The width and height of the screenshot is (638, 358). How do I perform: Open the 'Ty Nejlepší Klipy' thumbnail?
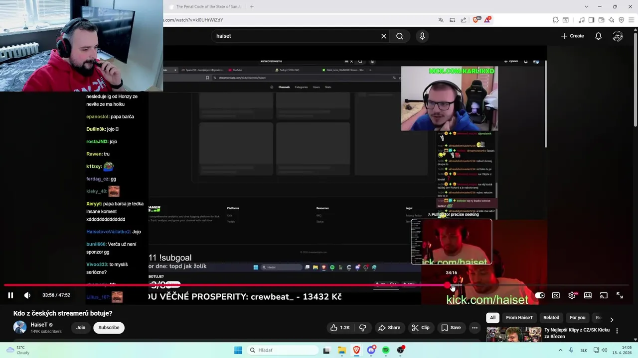[x=514, y=335]
